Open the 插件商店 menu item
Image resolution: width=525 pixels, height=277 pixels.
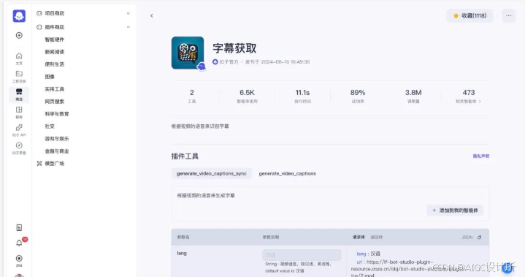[x=54, y=27]
